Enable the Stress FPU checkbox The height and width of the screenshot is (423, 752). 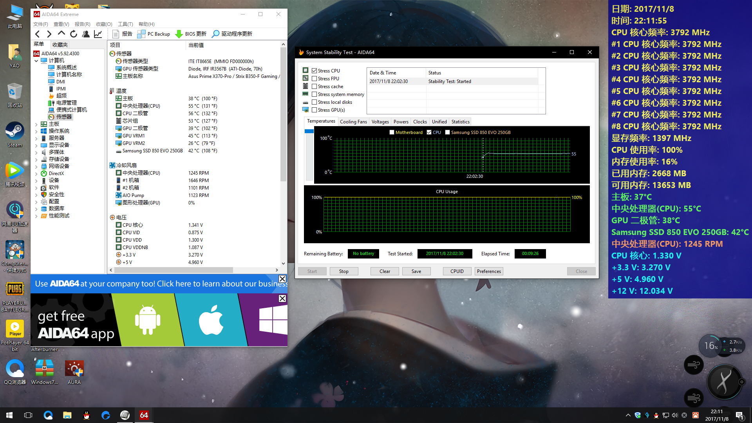[x=314, y=79]
